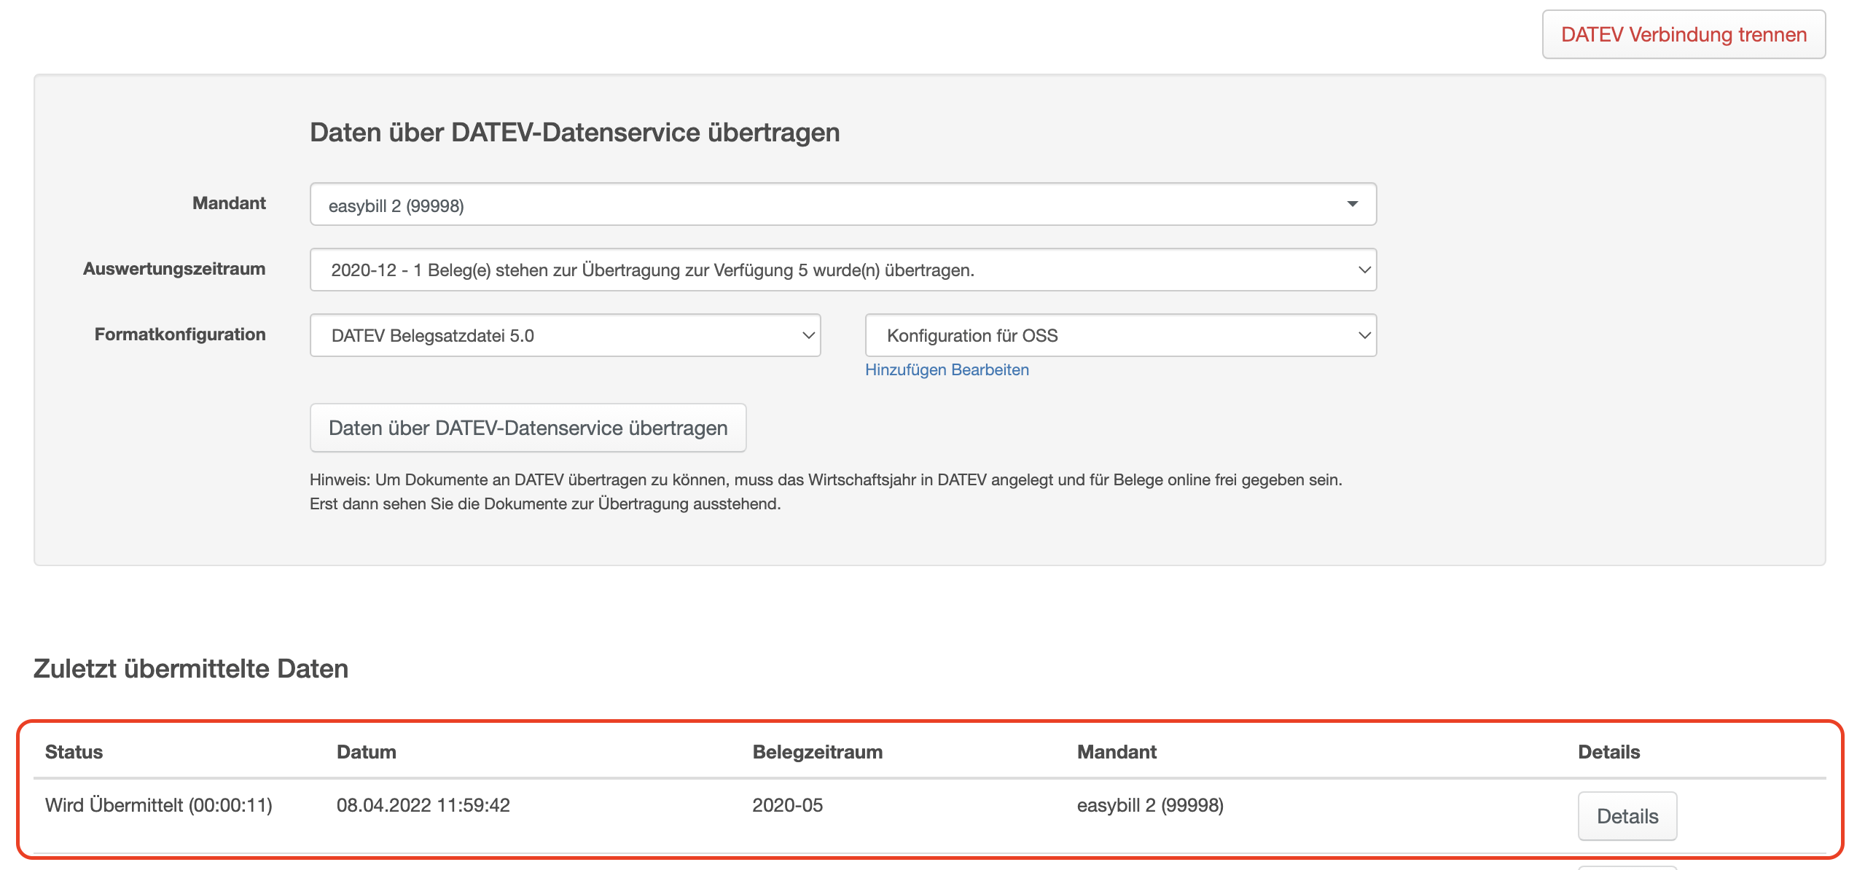Click the Hinzufügen link

[x=905, y=370]
